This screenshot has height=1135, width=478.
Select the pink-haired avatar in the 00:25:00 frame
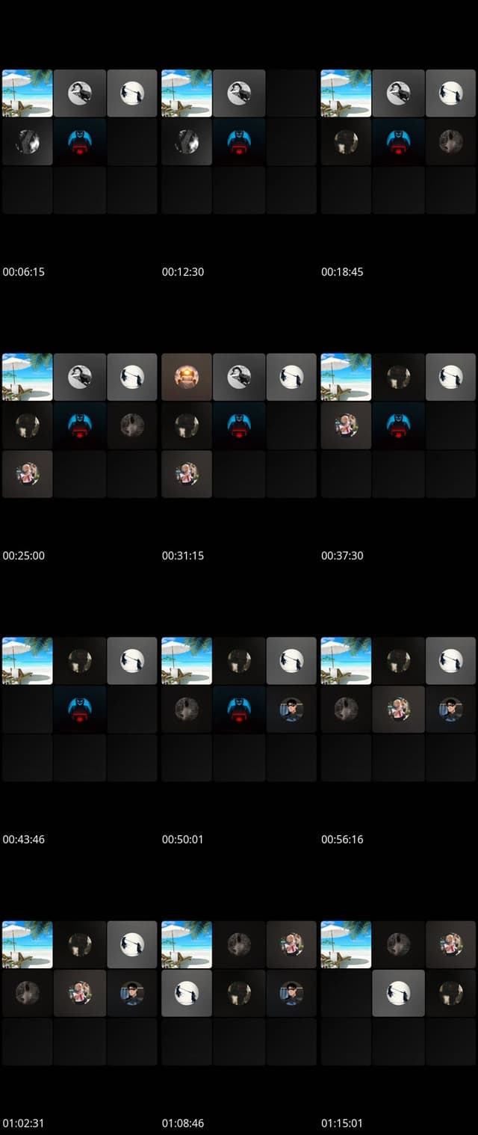pos(28,473)
